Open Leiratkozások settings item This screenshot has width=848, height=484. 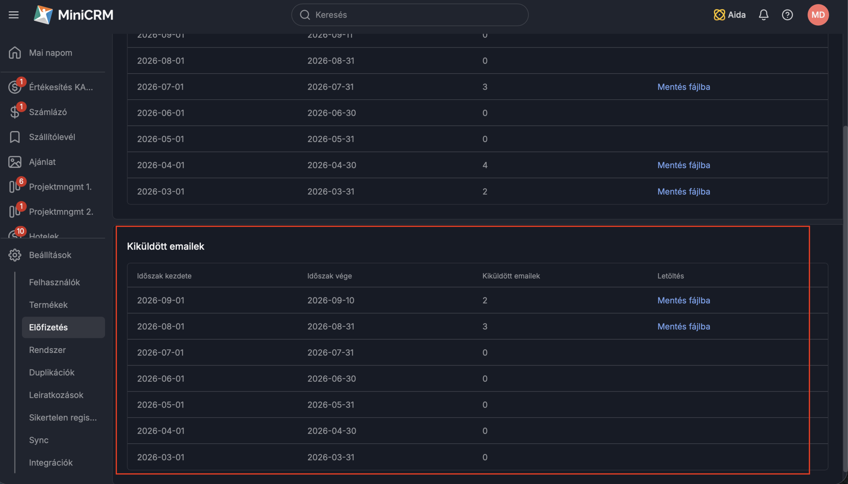(x=56, y=395)
